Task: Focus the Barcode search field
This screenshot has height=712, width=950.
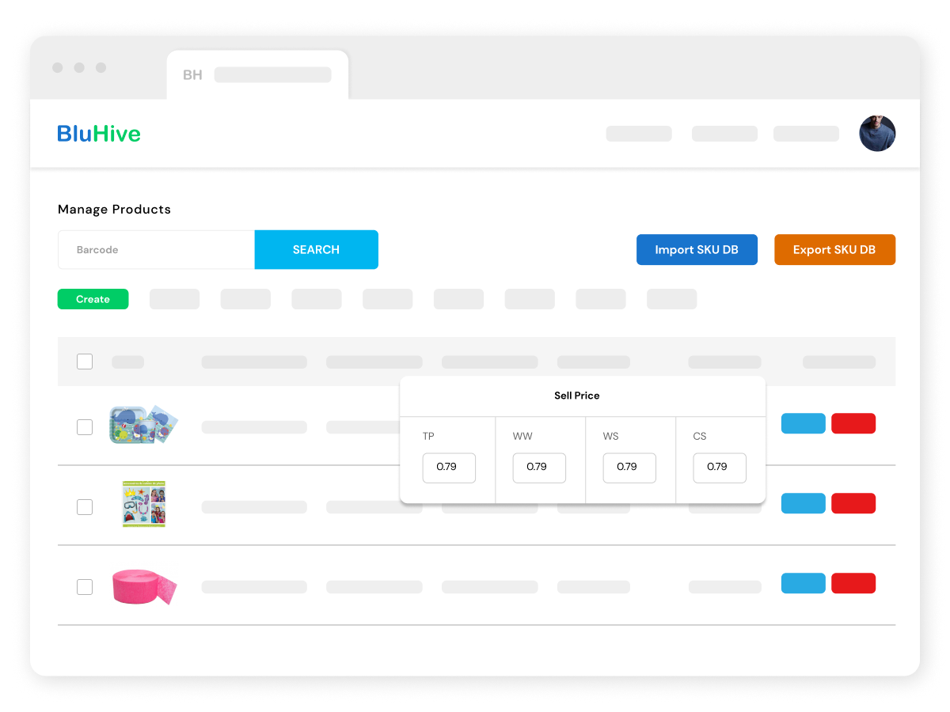Action: (156, 250)
